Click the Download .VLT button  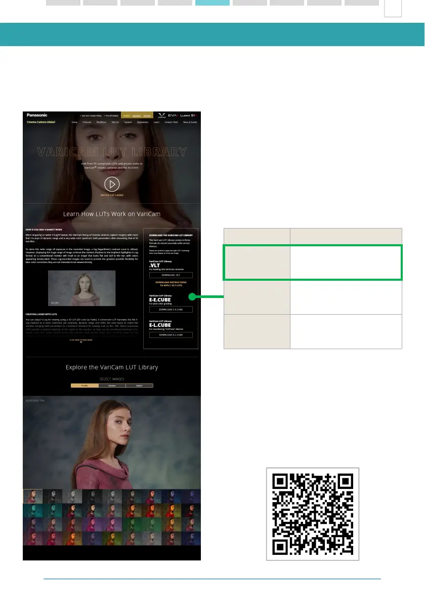point(171,275)
